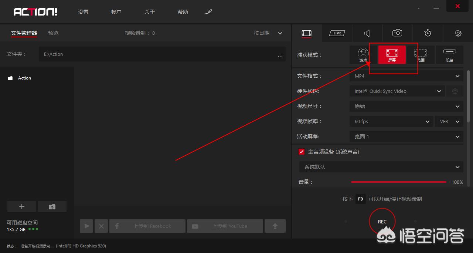Open the 文件格式 MP4 dropdown
This screenshot has height=253, width=473.
pos(406,76)
